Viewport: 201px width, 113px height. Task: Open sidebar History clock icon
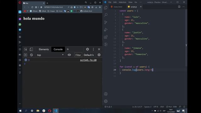point(20,60)
